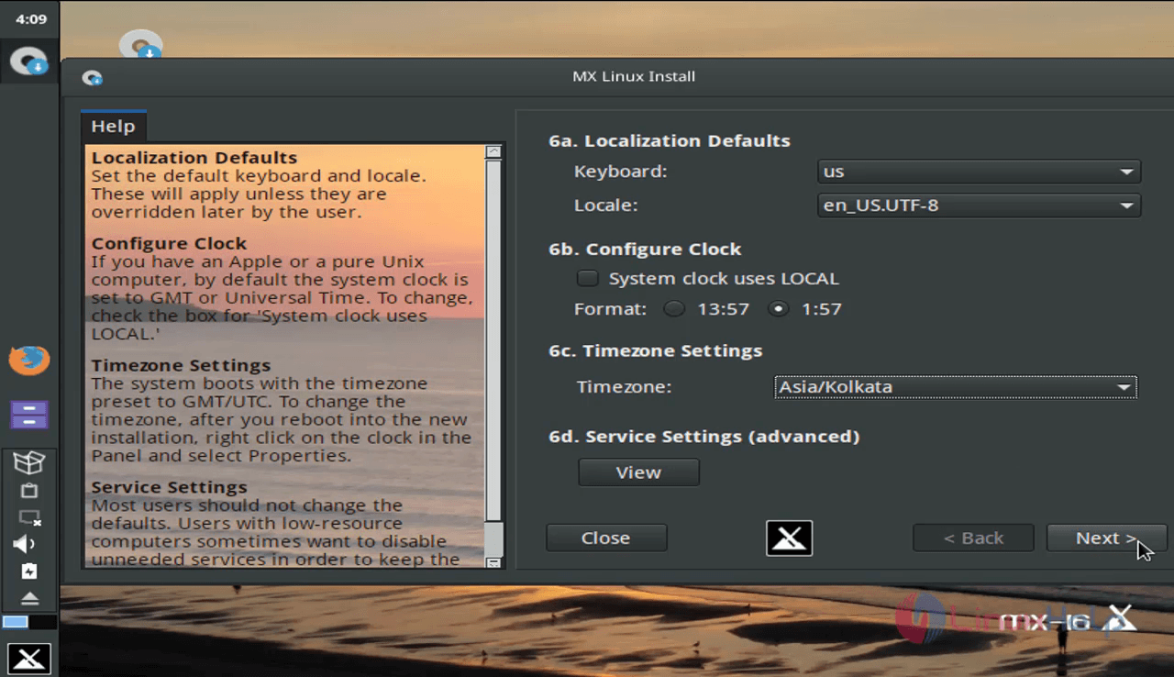Click the package updater box tray icon

pos(29,463)
